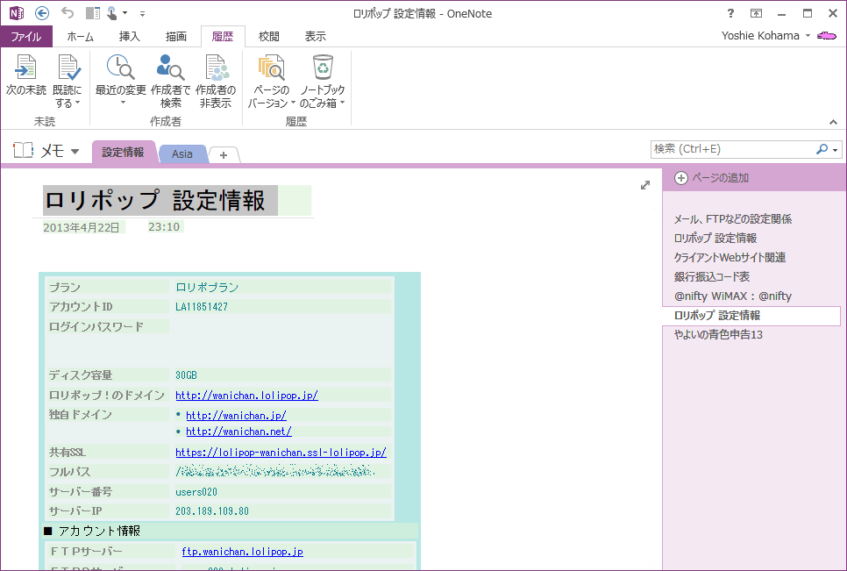Screen dimensions: 847x571
Task: Select the 履歴 ribbon tab
Action: click(223, 36)
